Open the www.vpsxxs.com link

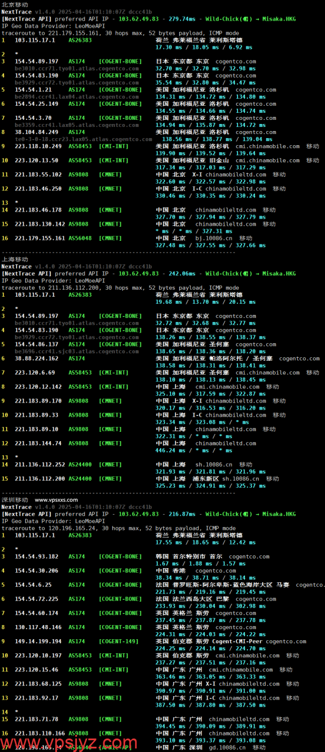click(x=56, y=500)
